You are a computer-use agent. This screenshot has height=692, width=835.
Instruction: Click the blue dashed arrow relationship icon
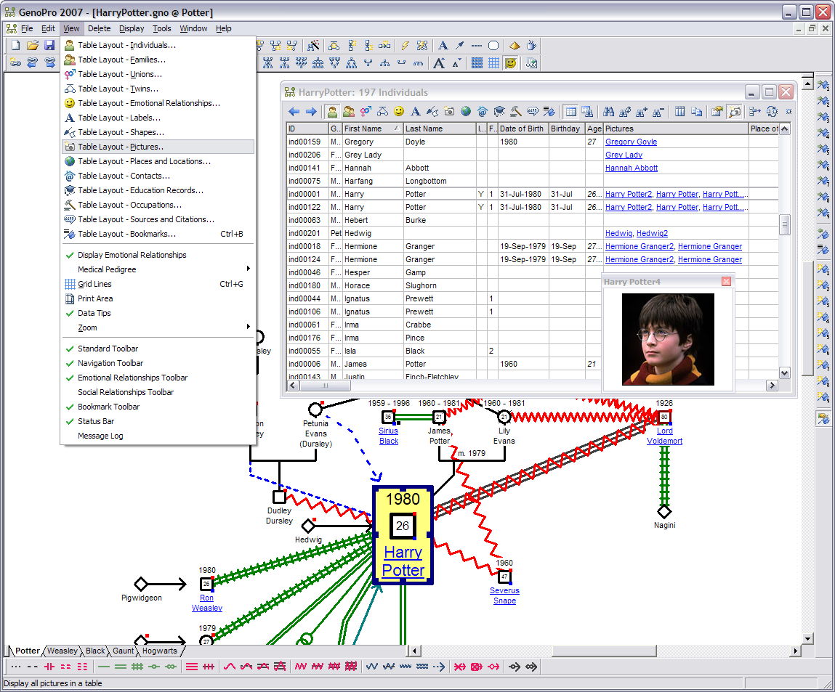(x=439, y=667)
